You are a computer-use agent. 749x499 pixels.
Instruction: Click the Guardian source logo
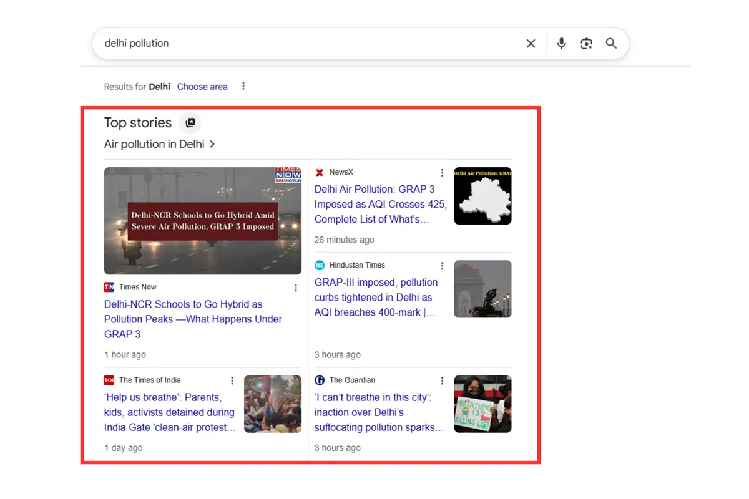pos(320,380)
